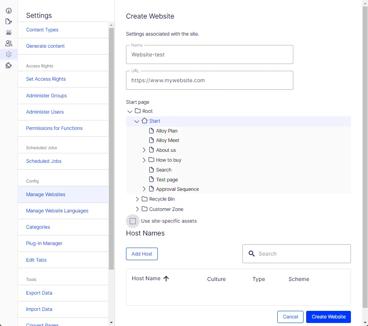The image size is (368, 326).
Task: Open the edit content icon in left rail
Action: point(9,22)
